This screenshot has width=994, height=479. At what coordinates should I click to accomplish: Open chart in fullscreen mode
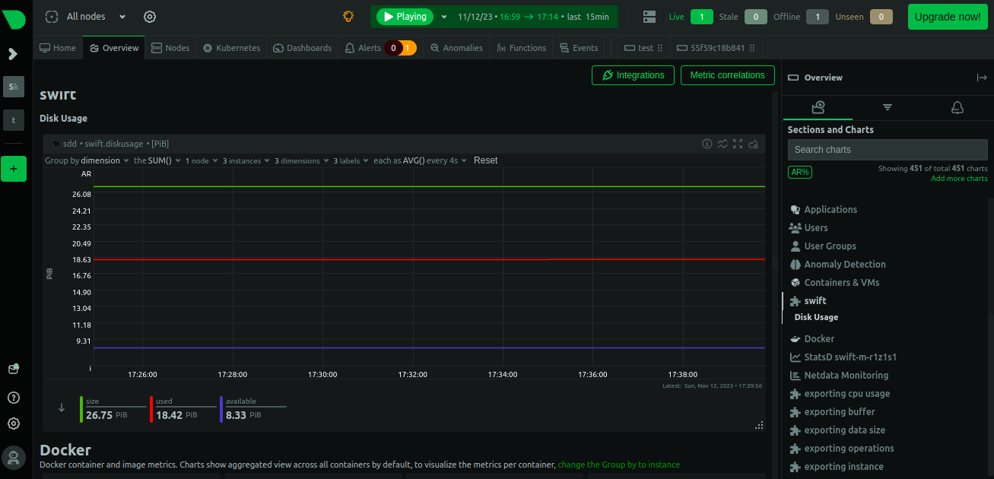tap(738, 144)
